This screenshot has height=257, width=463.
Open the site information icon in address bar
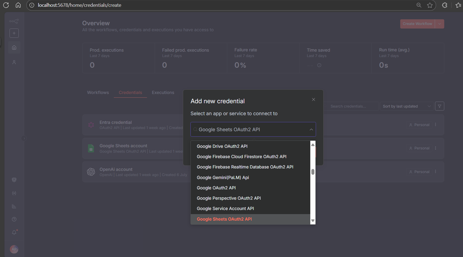[x=32, y=5]
